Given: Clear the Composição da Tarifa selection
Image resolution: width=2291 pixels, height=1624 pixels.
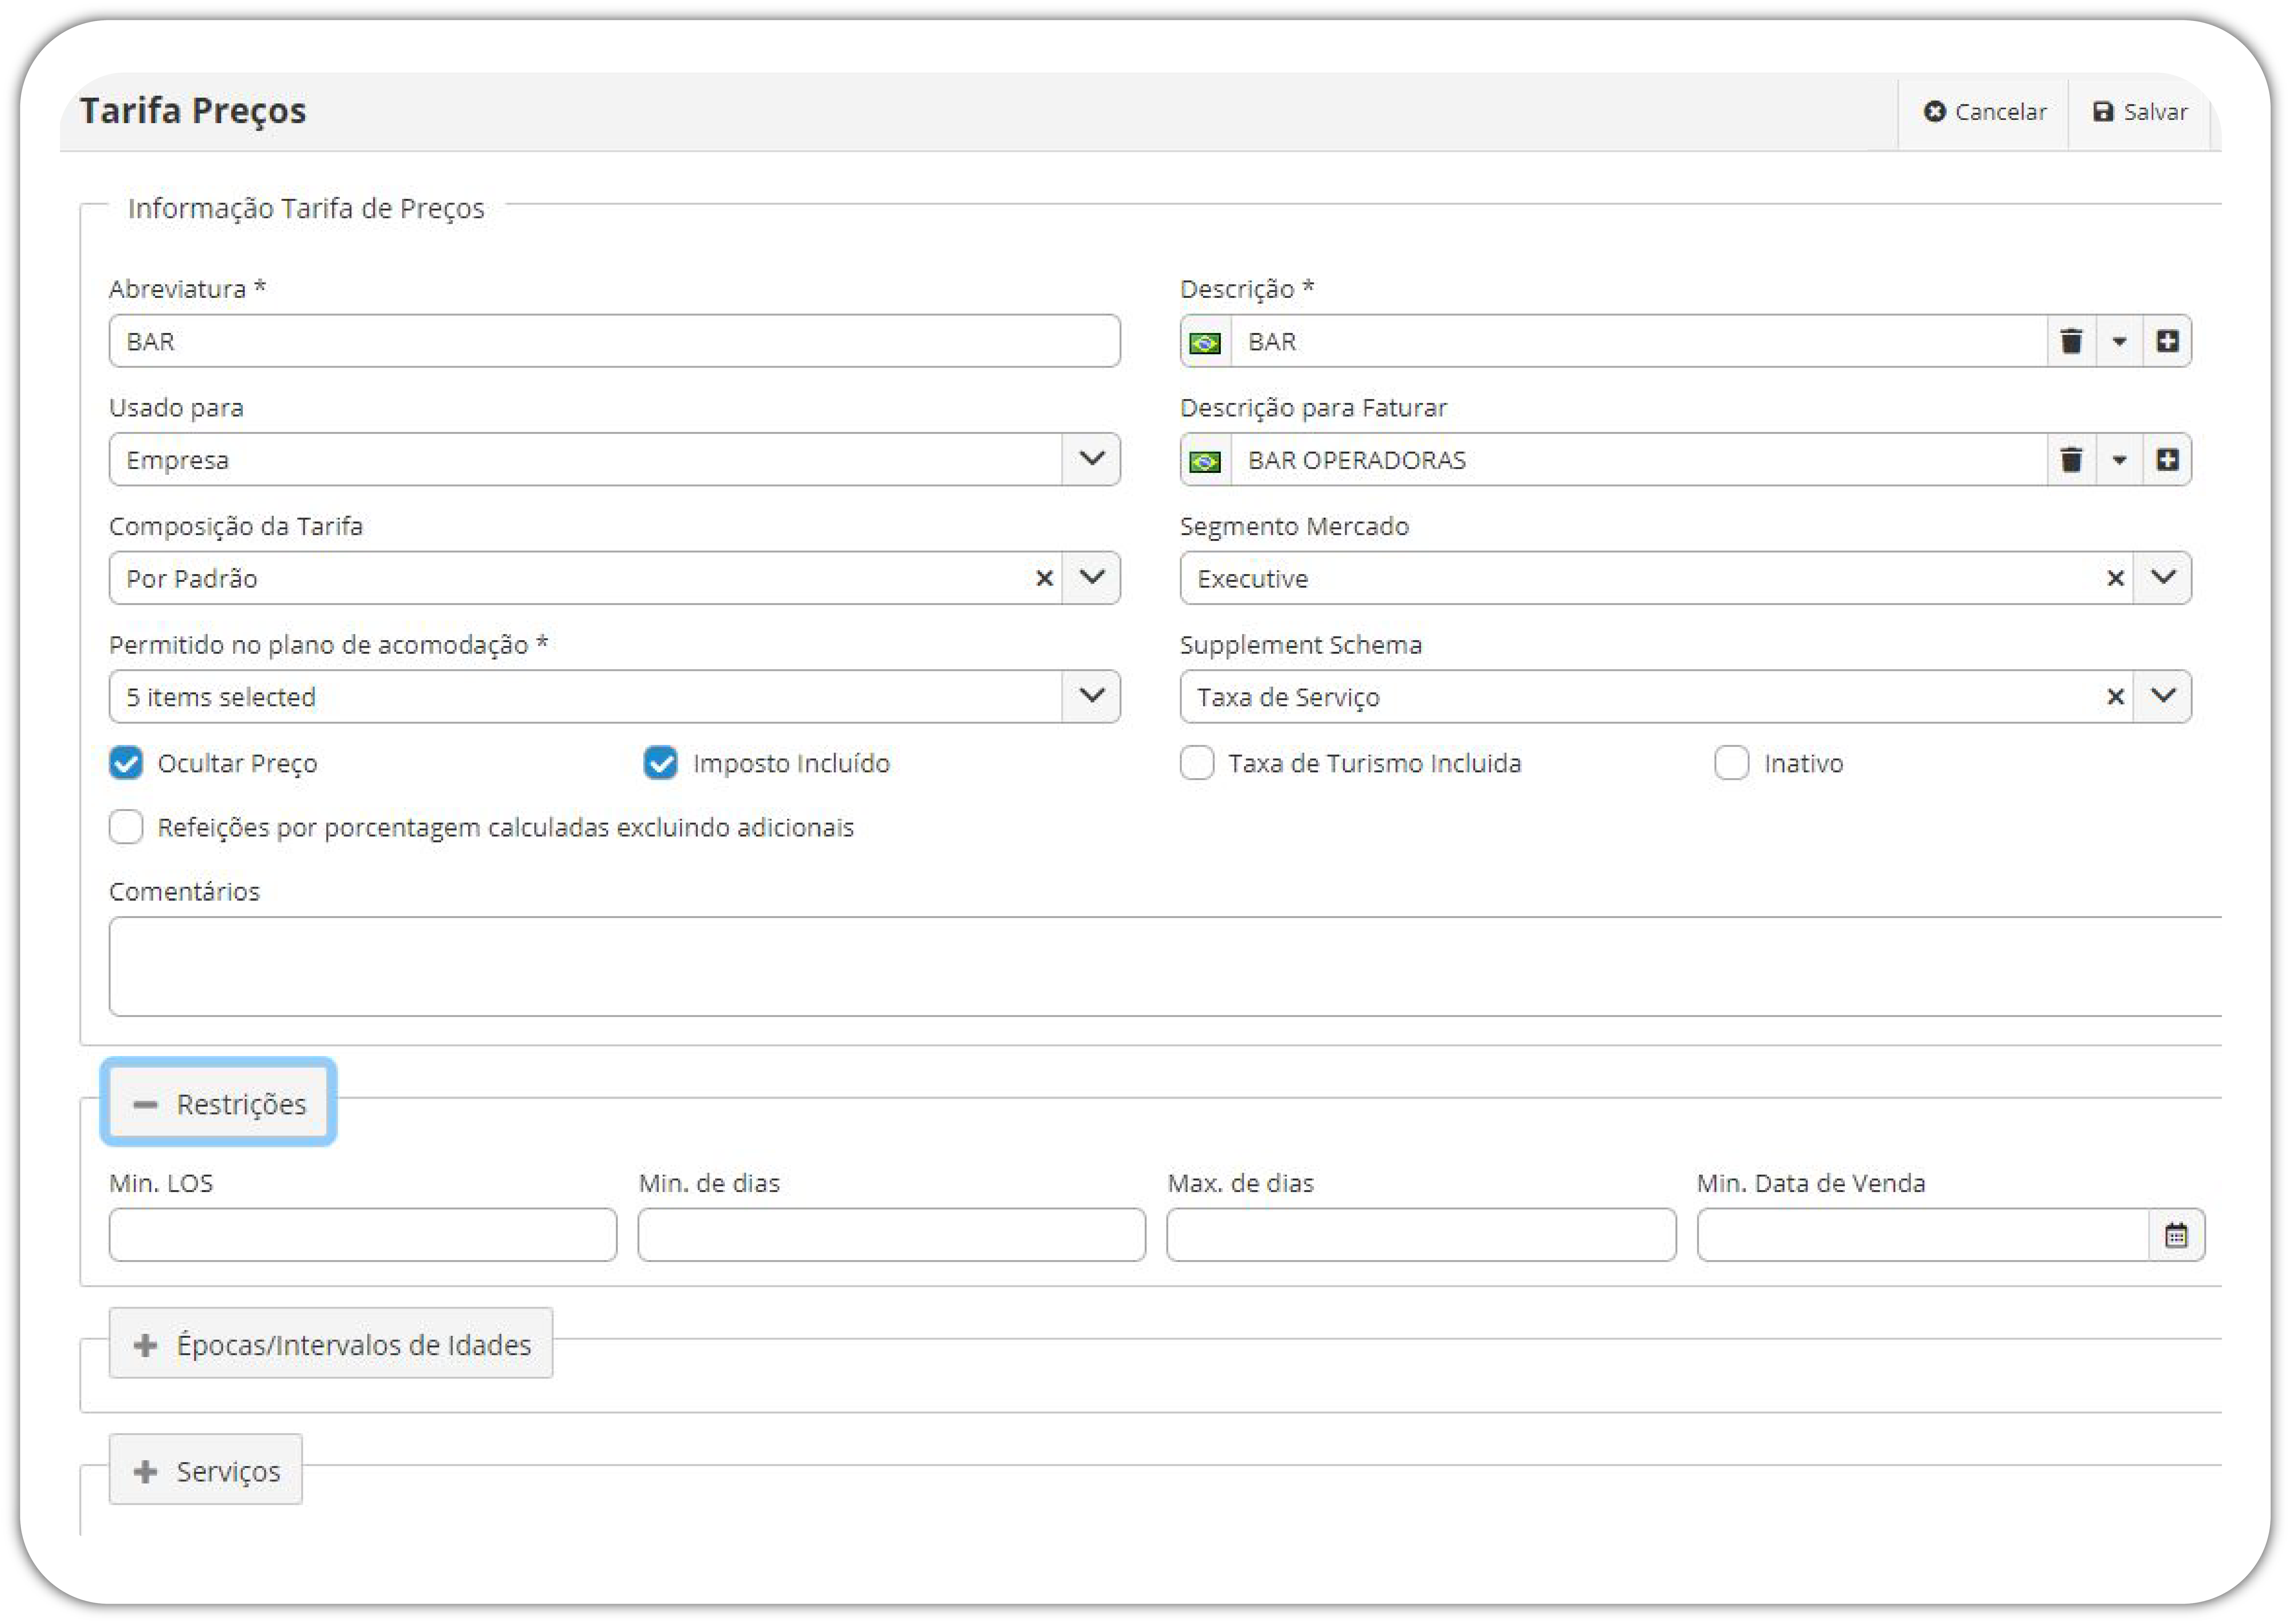Looking at the screenshot, I should [1044, 578].
